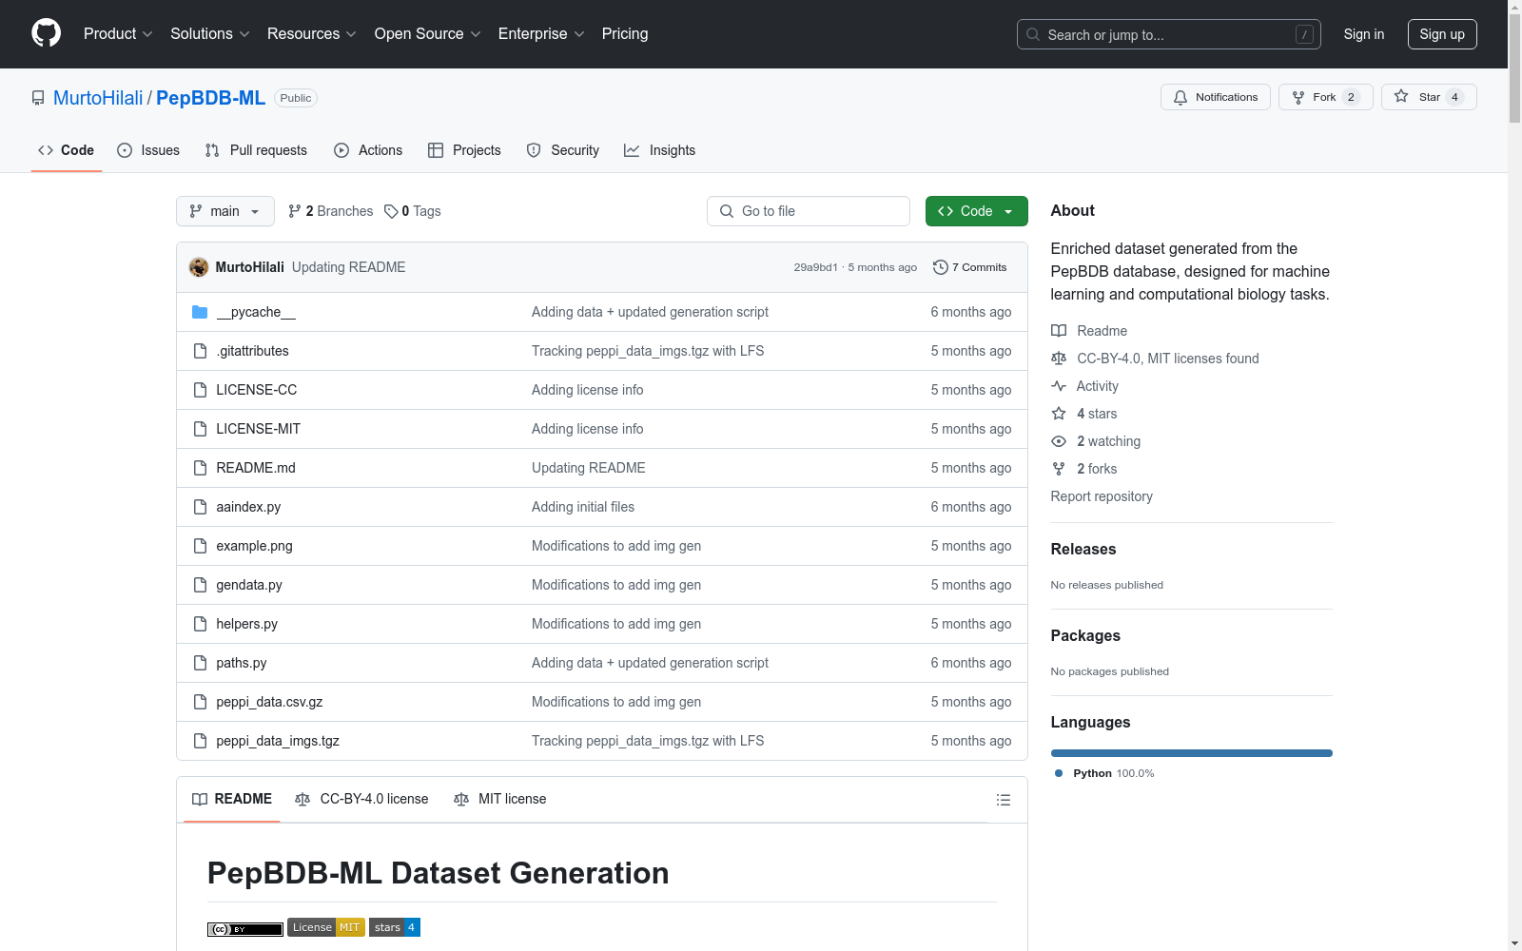Click the Notifications bell icon

[1181, 97]
